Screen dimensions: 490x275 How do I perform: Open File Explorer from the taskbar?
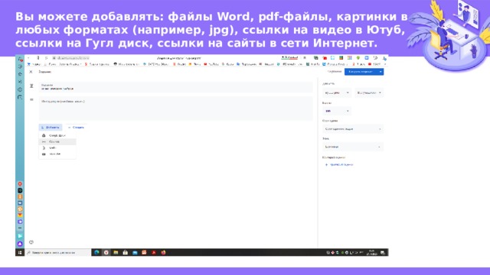tap(116, 253)
